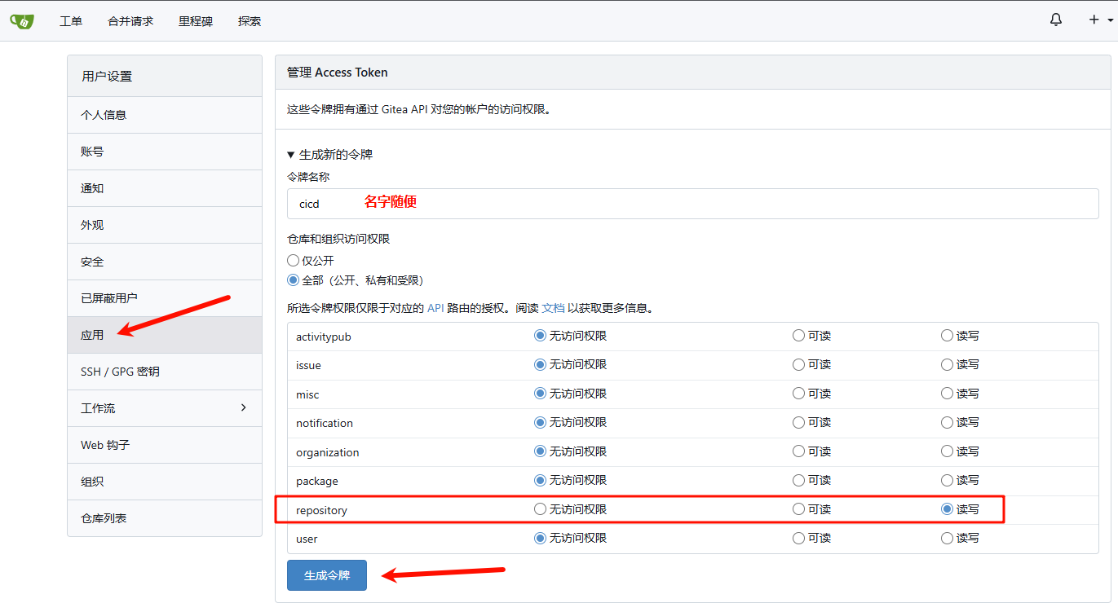
Task: Click the 生成令牌 button
Action: tap(326, 574)
